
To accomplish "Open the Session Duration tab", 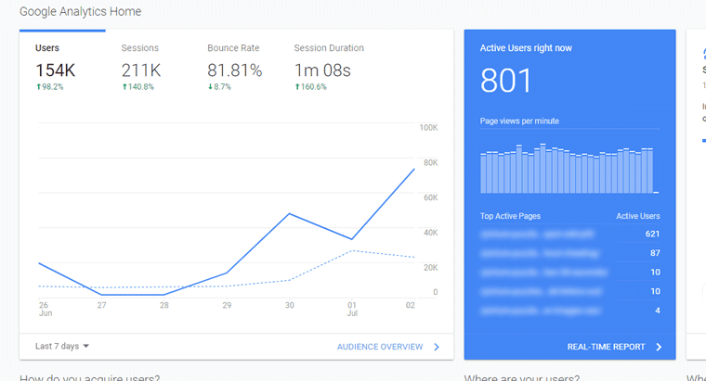I will (x=329, y=67).
